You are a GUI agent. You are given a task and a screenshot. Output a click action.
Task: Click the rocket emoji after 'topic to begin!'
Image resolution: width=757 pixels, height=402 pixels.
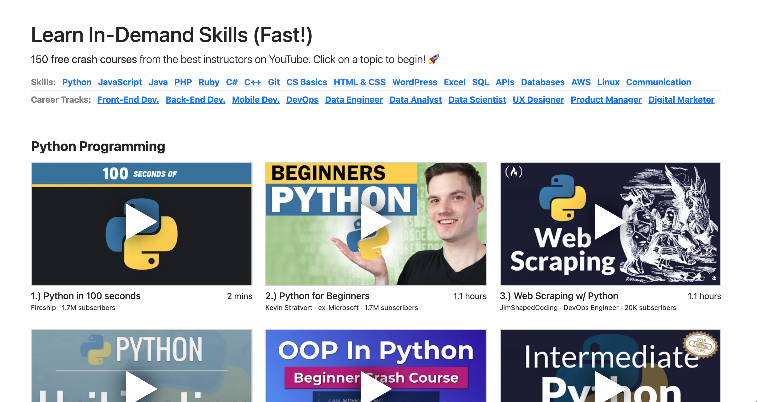coord(433,59)
